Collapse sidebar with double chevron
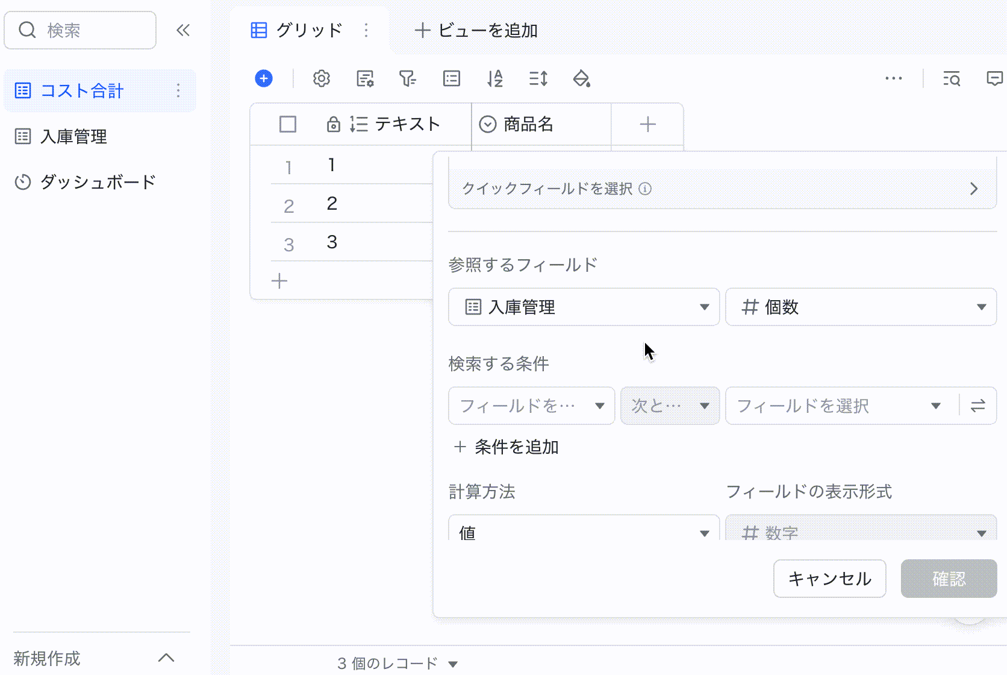 (183, 30)
